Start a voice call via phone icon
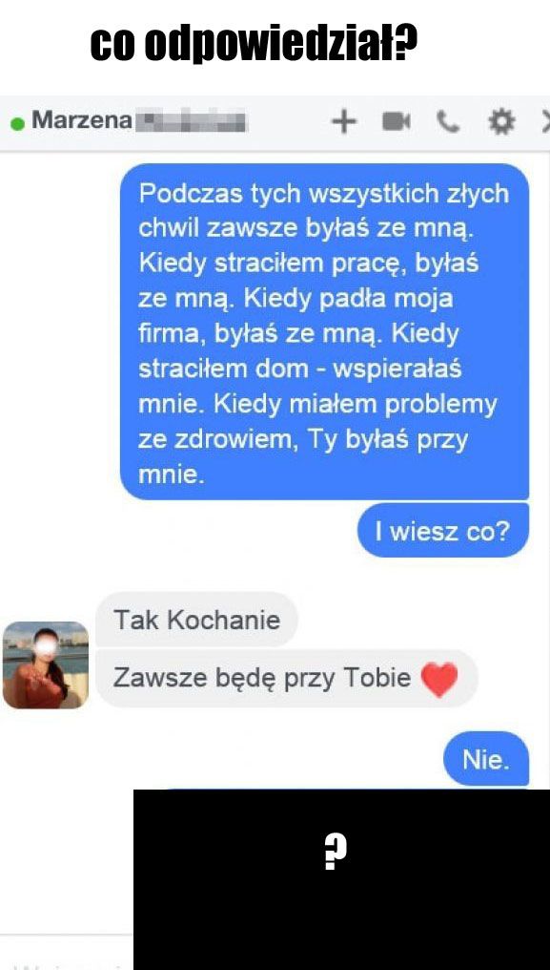Viewport: 550px width, 970px height. (448, 122)
